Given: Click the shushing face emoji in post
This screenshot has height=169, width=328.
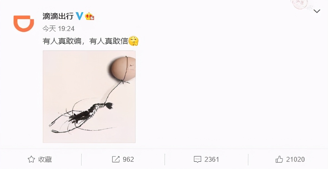Looking at the screenshot, I should [133, 41].
